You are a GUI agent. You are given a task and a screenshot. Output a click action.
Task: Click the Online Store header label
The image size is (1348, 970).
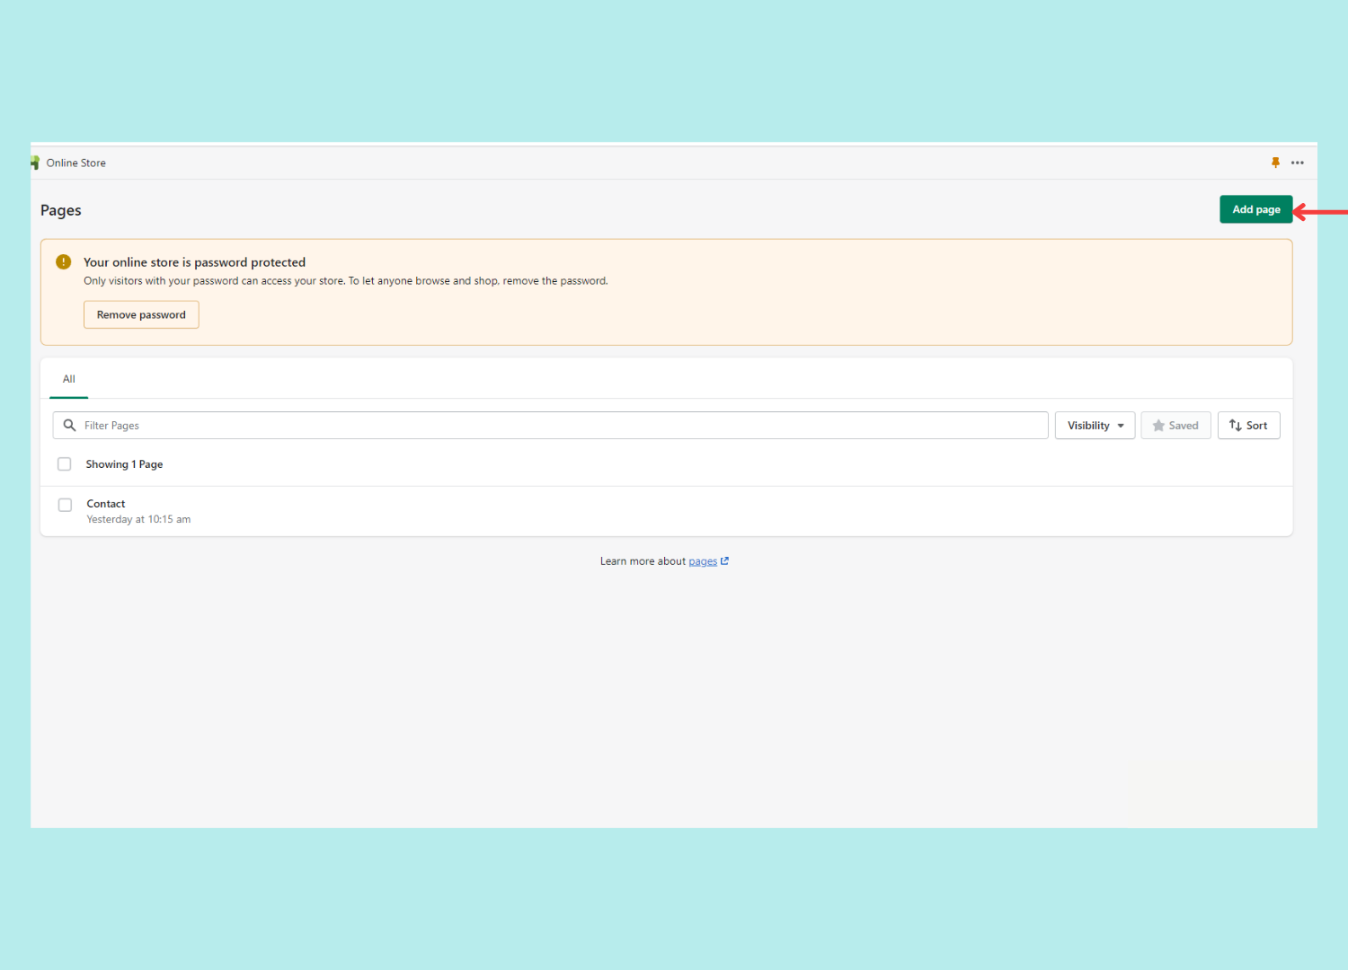click(x=76, y=163)
